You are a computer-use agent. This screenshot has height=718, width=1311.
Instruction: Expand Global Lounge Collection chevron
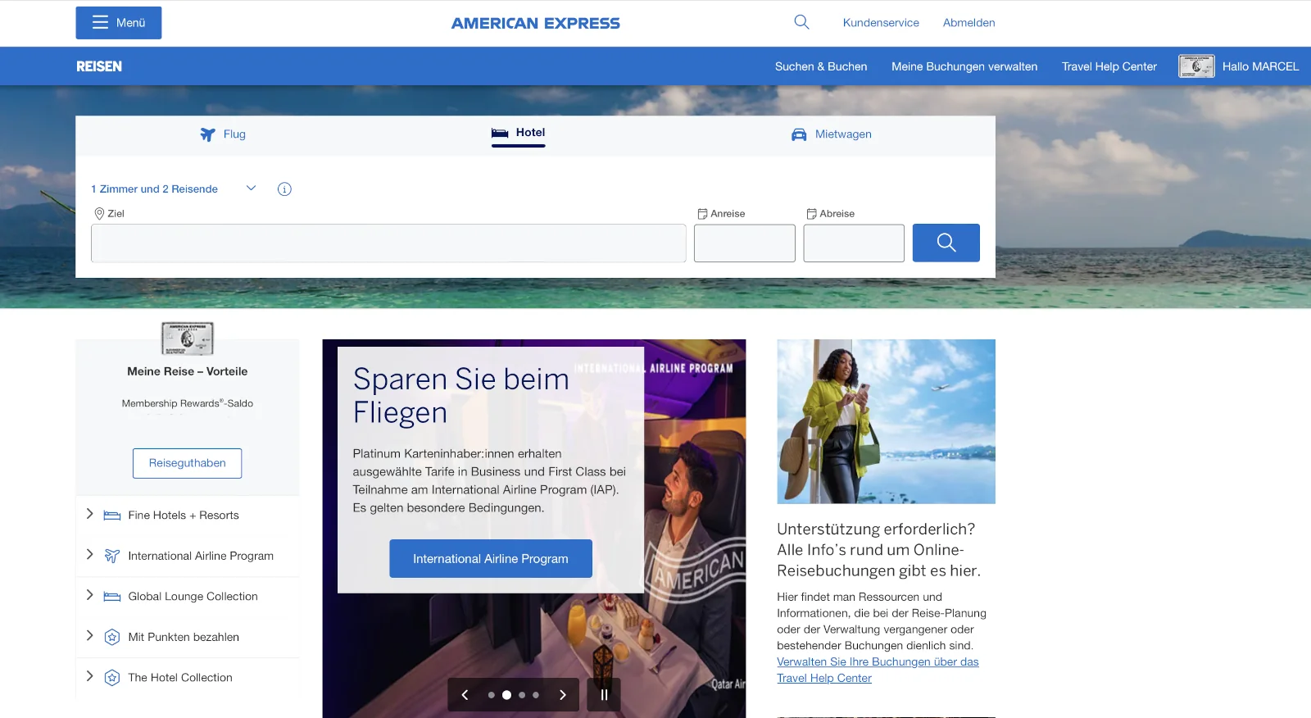point(89,595)
